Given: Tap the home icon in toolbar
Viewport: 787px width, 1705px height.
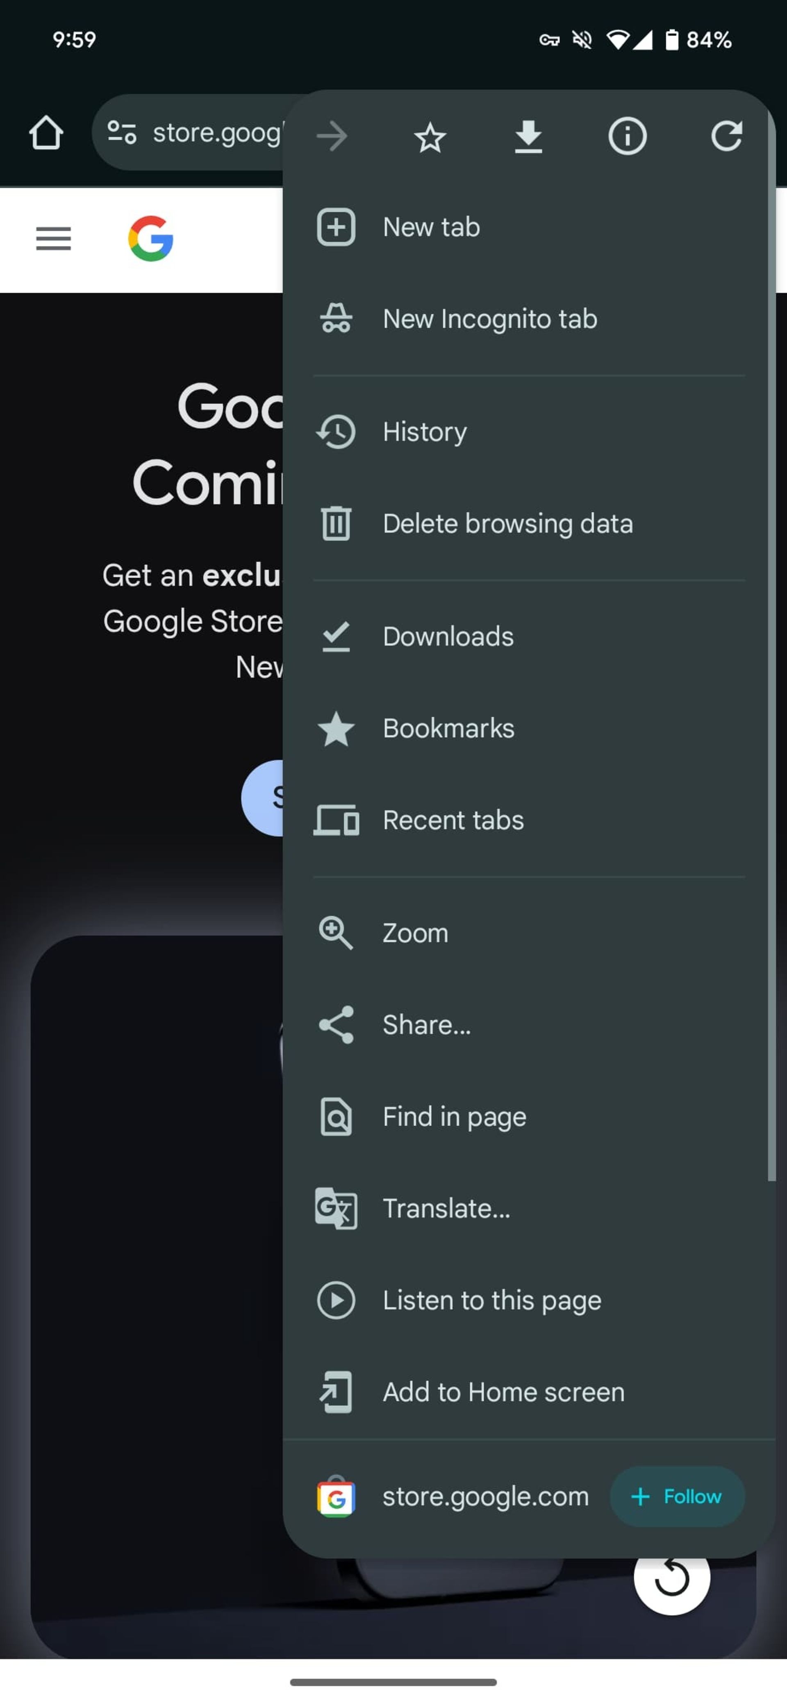Looking at the screenshot, I should 45,133.
